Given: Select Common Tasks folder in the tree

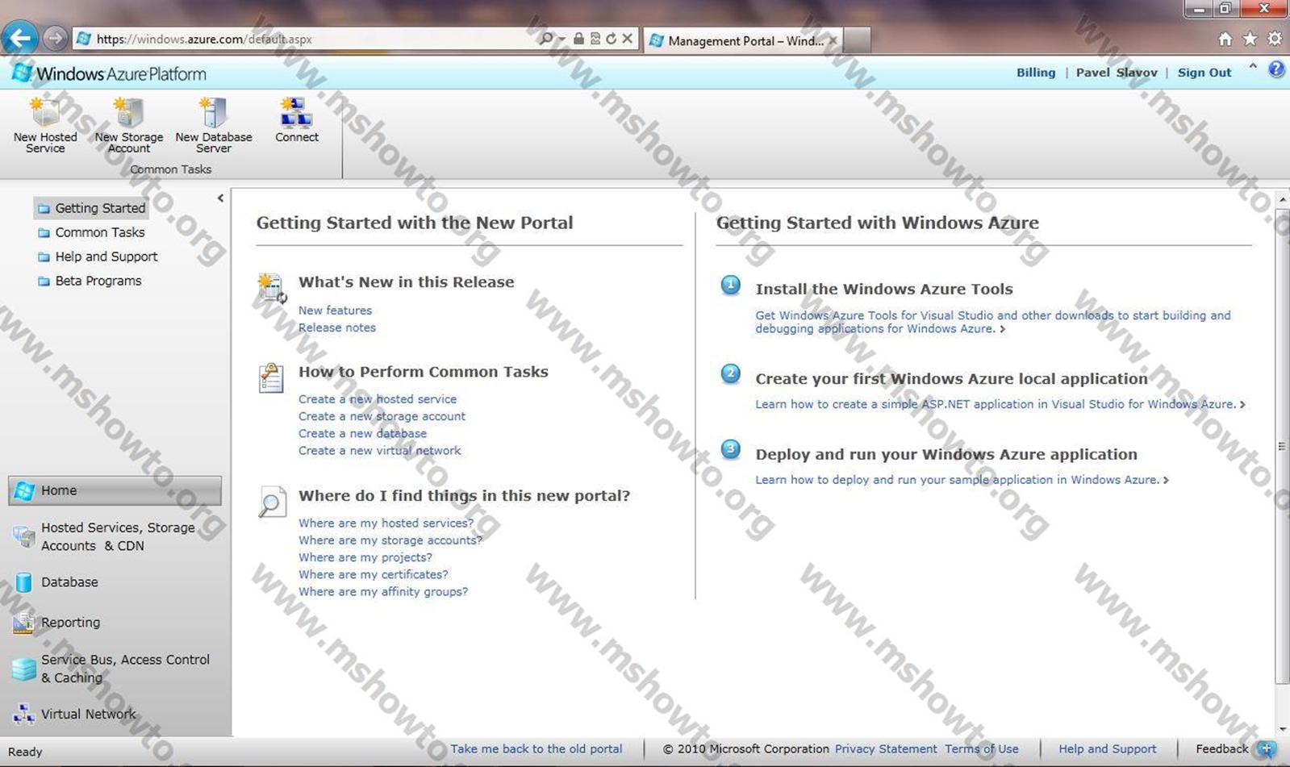Looking at the screenshot, I should point(91,232).
